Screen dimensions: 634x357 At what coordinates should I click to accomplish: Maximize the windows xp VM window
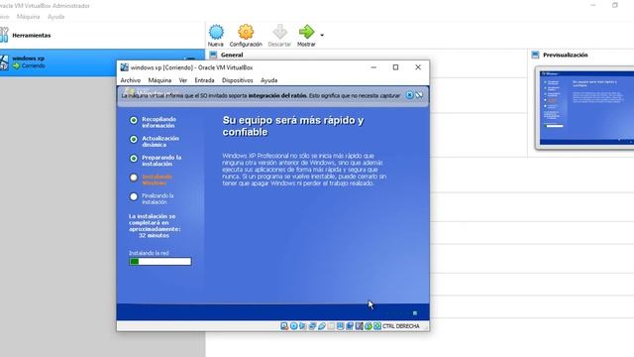[396, 67]
